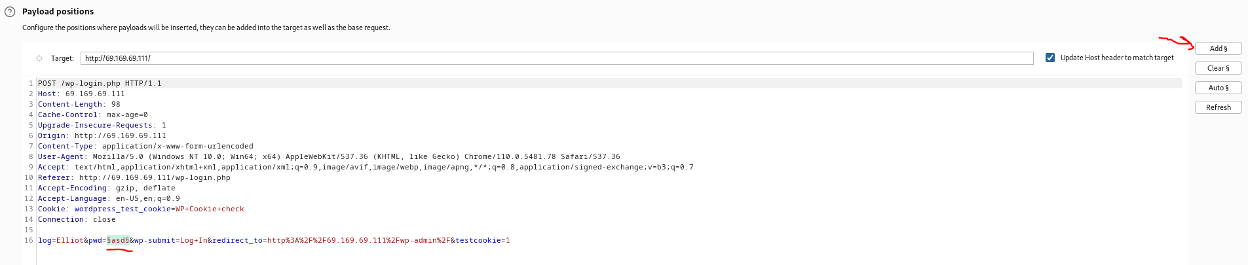Place cursor on POST /wp-login.php request line

point(99,84)
